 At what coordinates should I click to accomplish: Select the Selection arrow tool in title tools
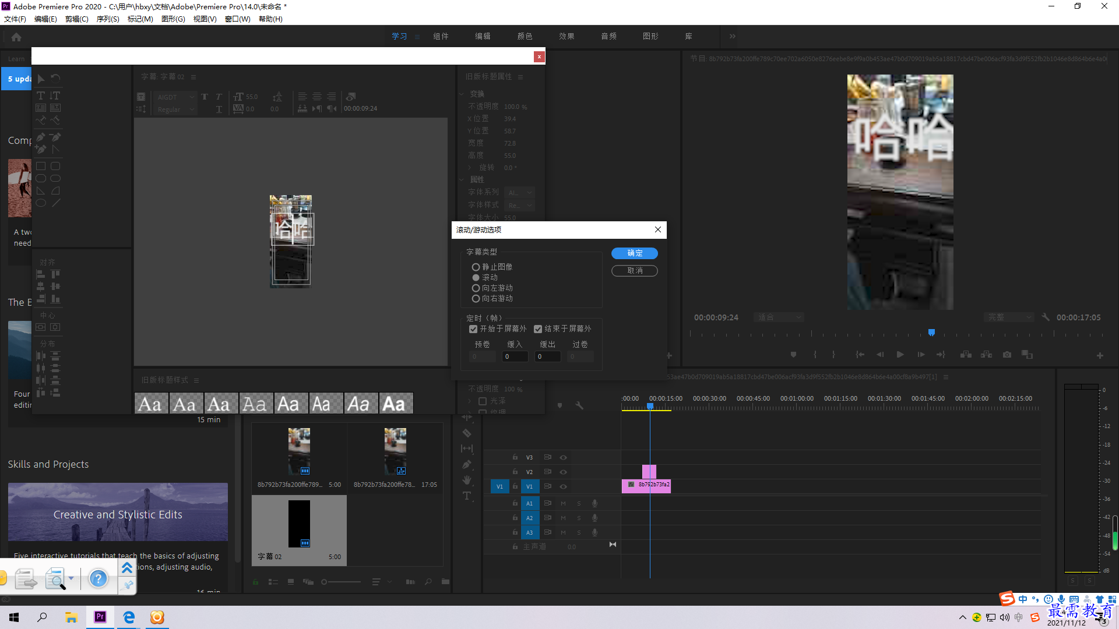click(x=41, y=79)
